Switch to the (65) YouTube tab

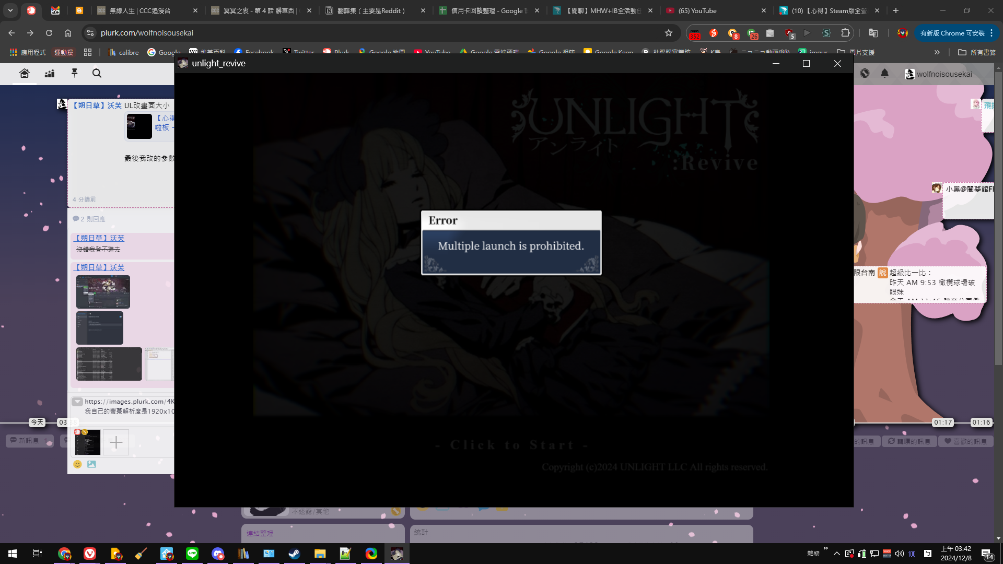715,10
